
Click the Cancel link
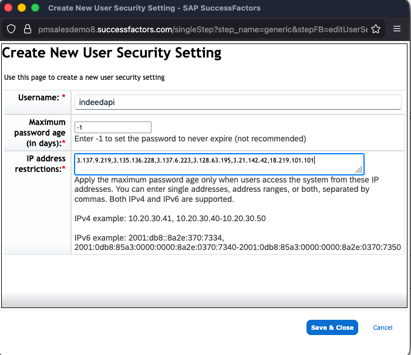coord(382,327)
